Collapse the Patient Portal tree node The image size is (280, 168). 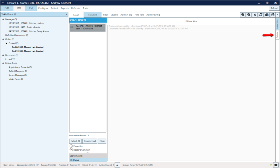[x=3, y=63]
